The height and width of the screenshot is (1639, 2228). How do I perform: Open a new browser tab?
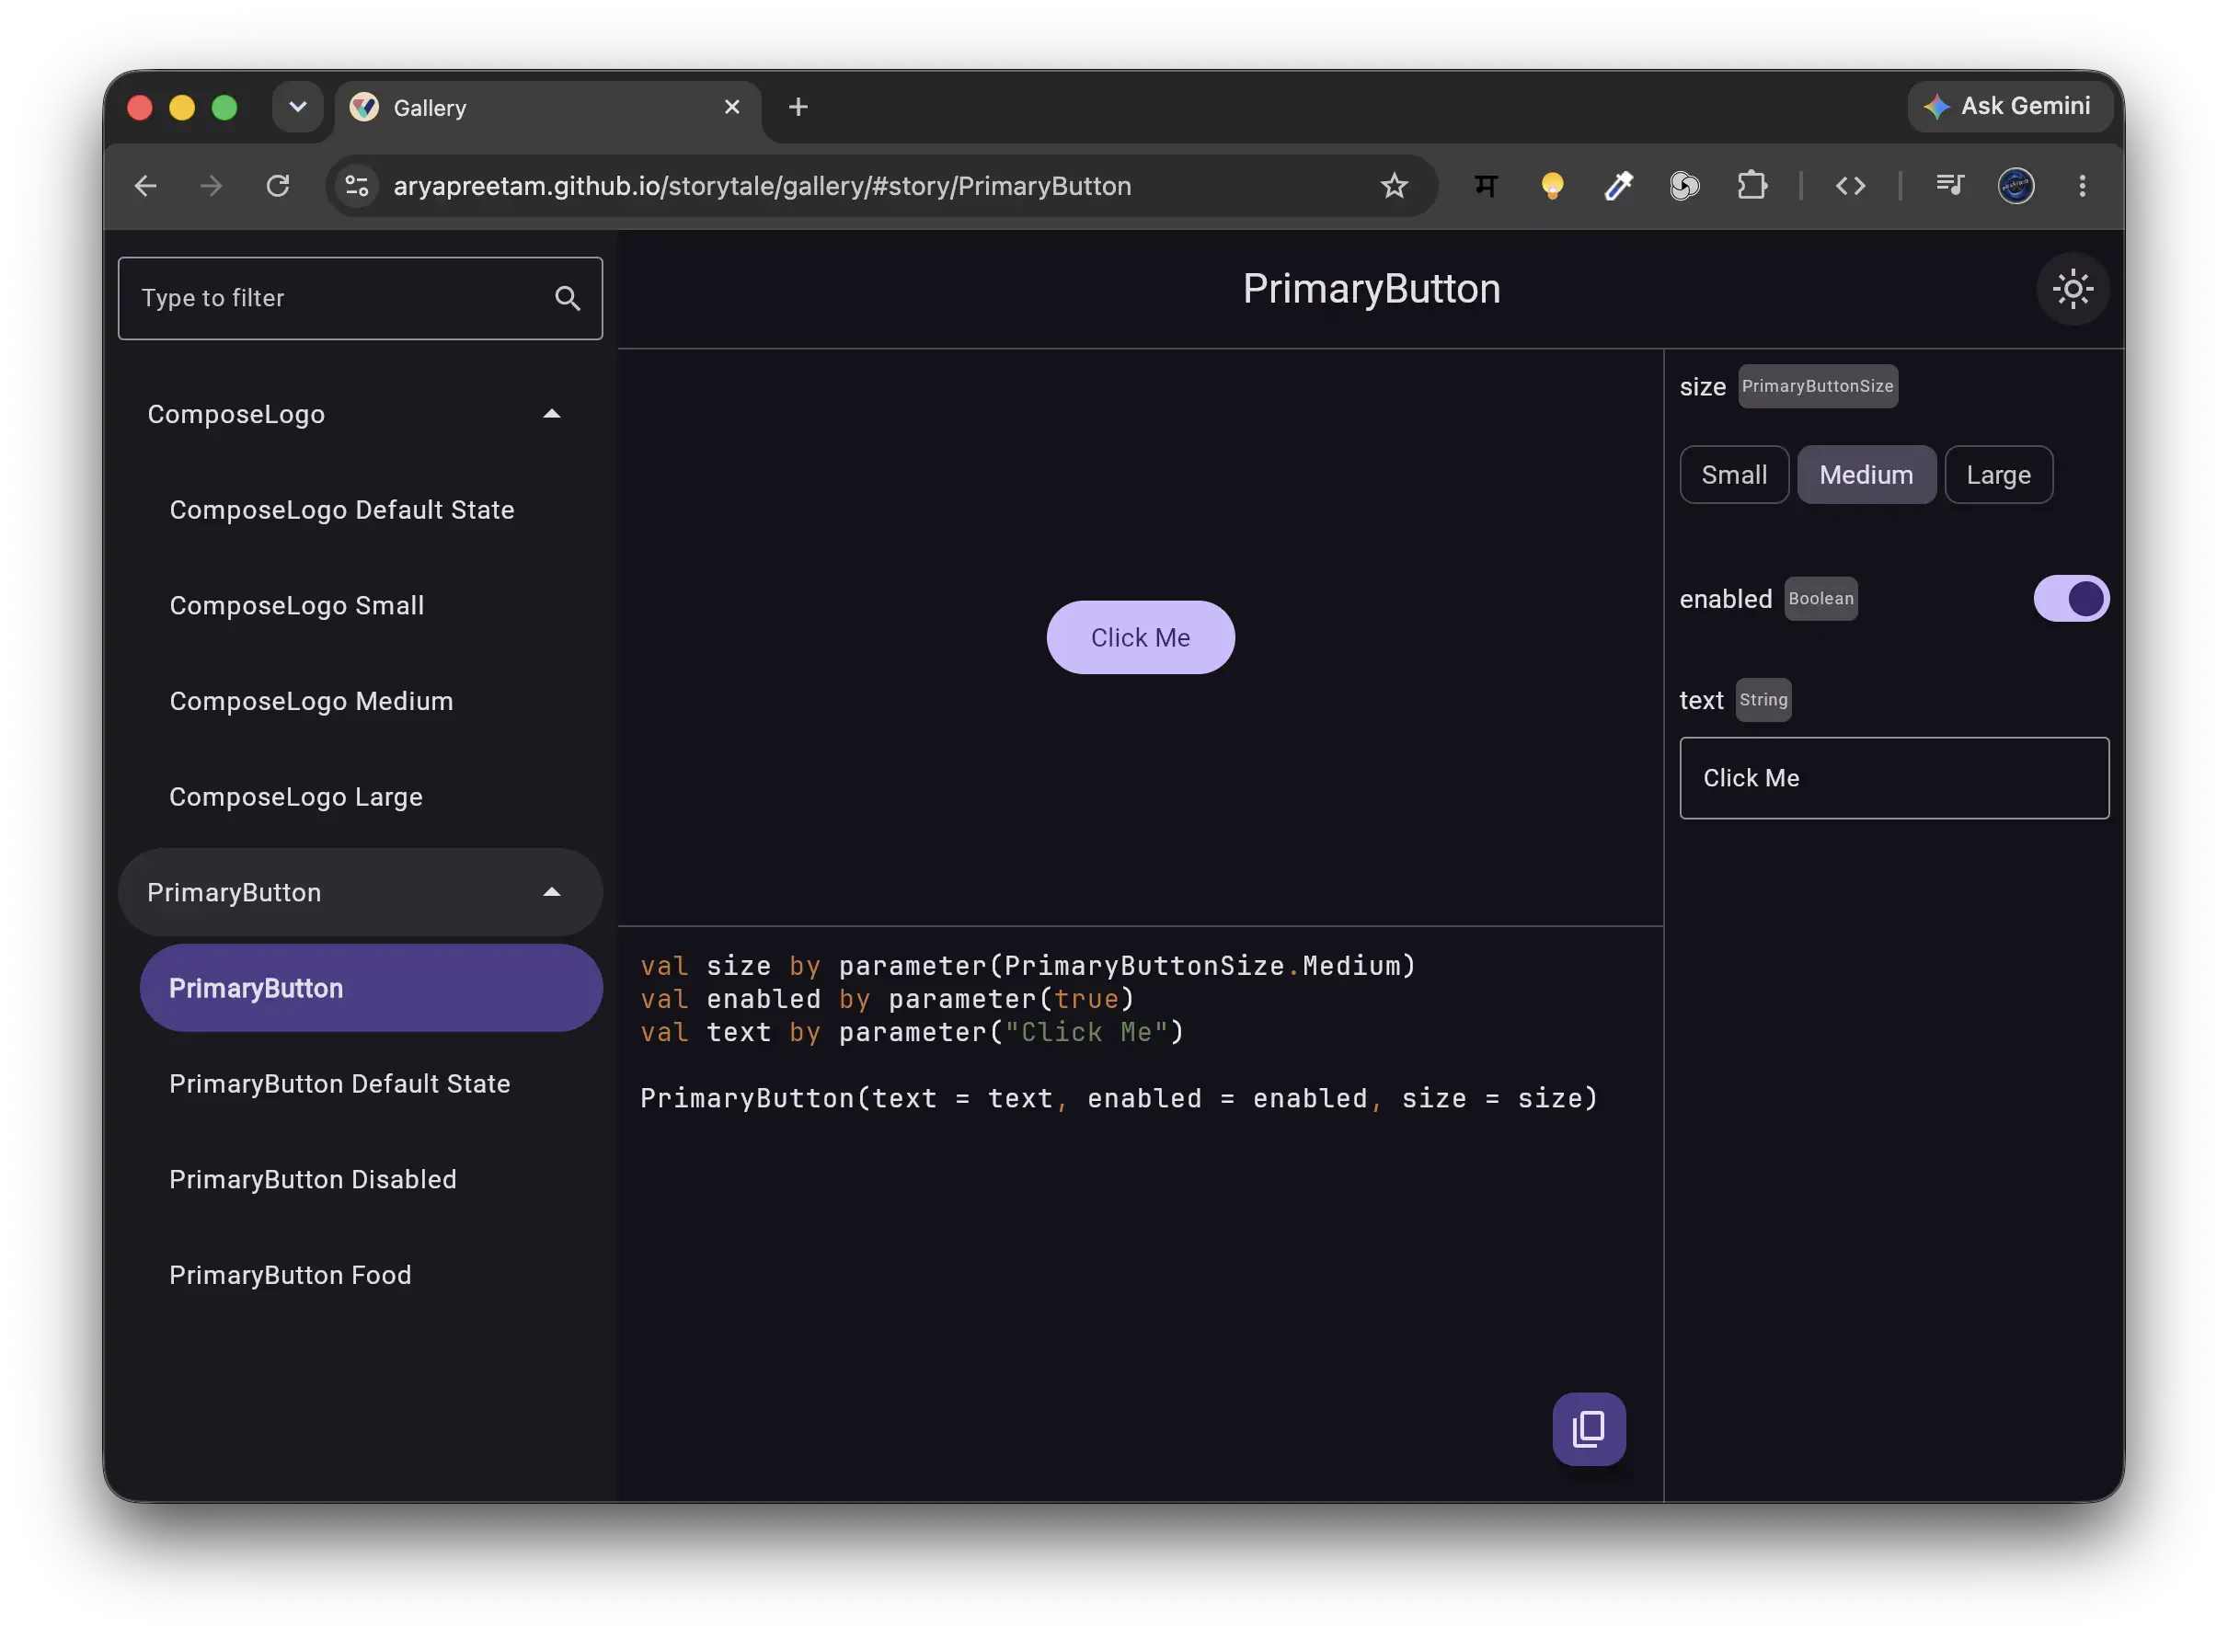pos(798,106)
